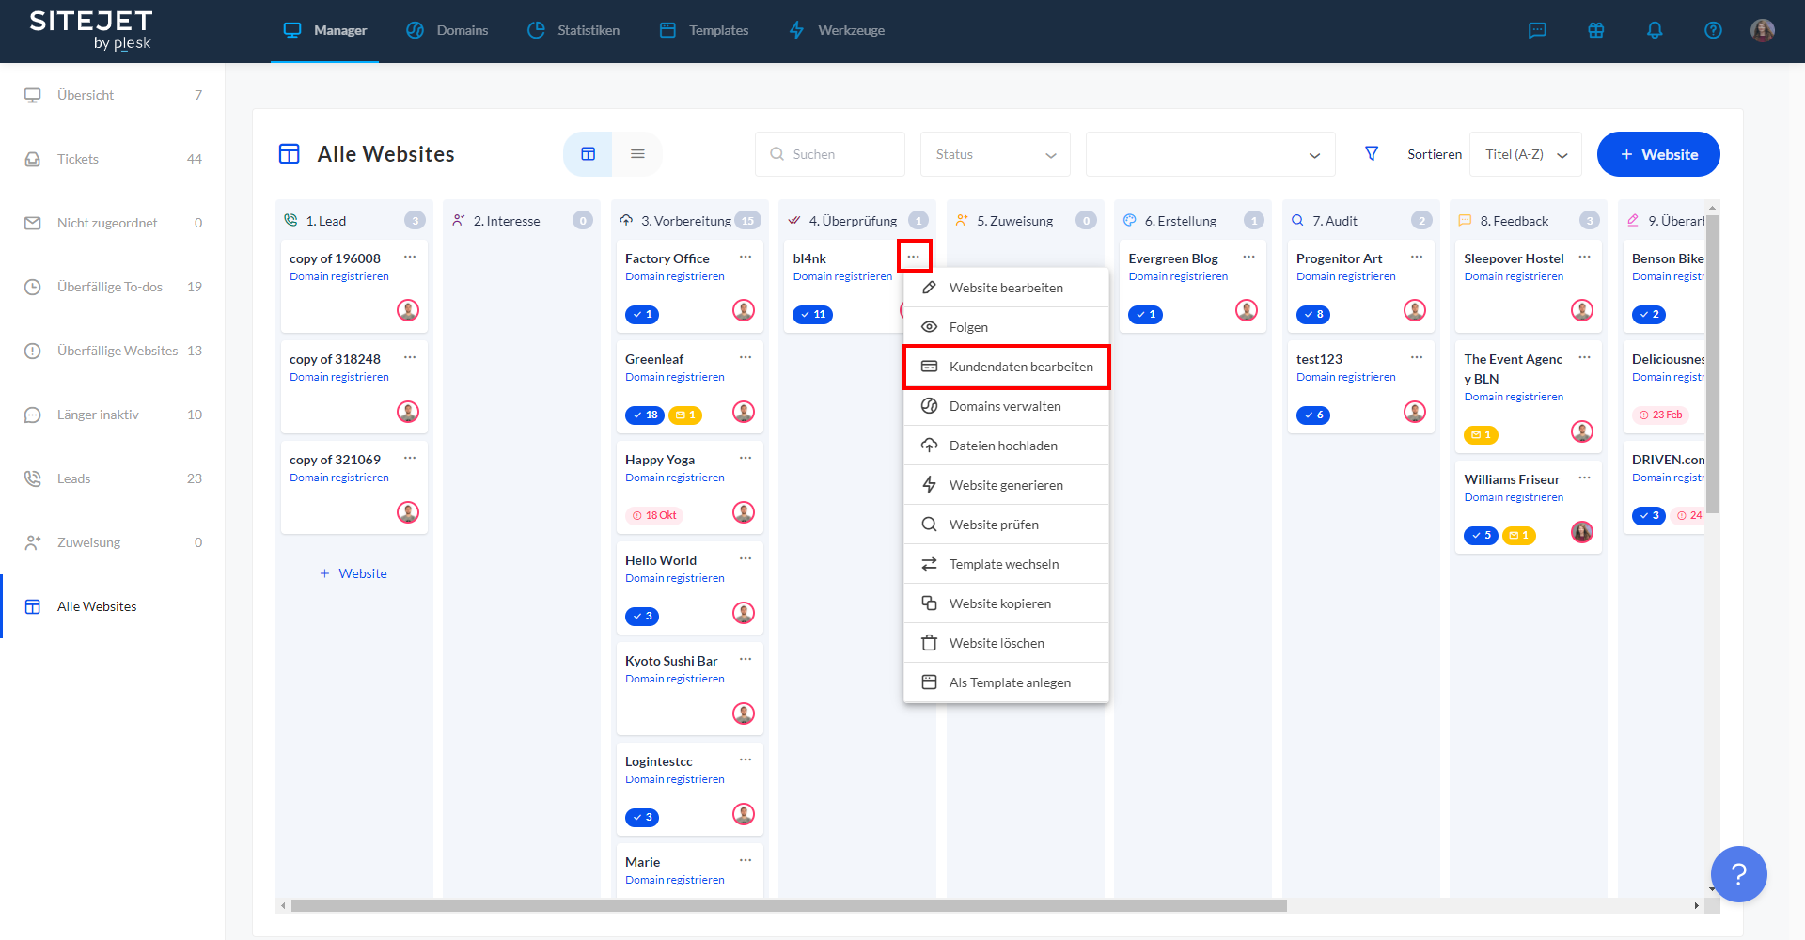Open the three-dot menu on Hello World

(x=746, y=559)
